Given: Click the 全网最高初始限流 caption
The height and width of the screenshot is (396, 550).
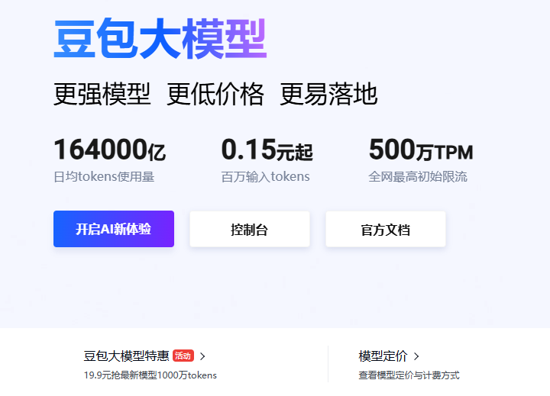Looking at the screenshot, I should [x=418, y=176].
